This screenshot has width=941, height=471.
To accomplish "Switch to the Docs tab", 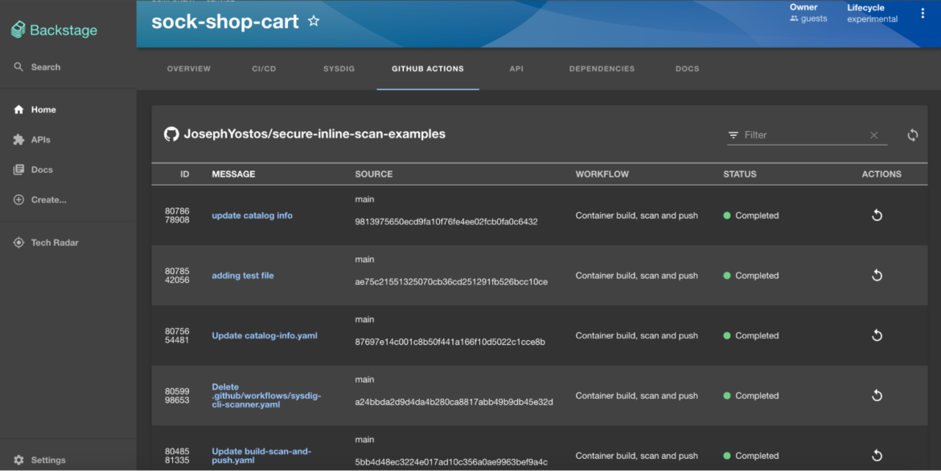I will (687, 68).
